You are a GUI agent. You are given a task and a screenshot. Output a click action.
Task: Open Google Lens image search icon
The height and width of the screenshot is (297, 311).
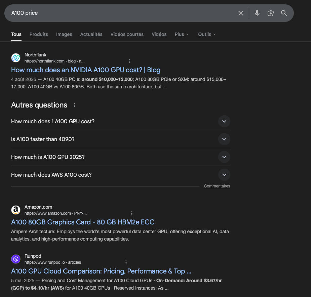coord(271,13)
